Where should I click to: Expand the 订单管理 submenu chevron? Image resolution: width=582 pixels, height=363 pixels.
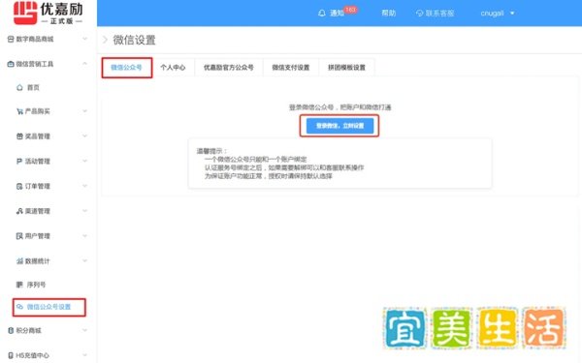84,186
